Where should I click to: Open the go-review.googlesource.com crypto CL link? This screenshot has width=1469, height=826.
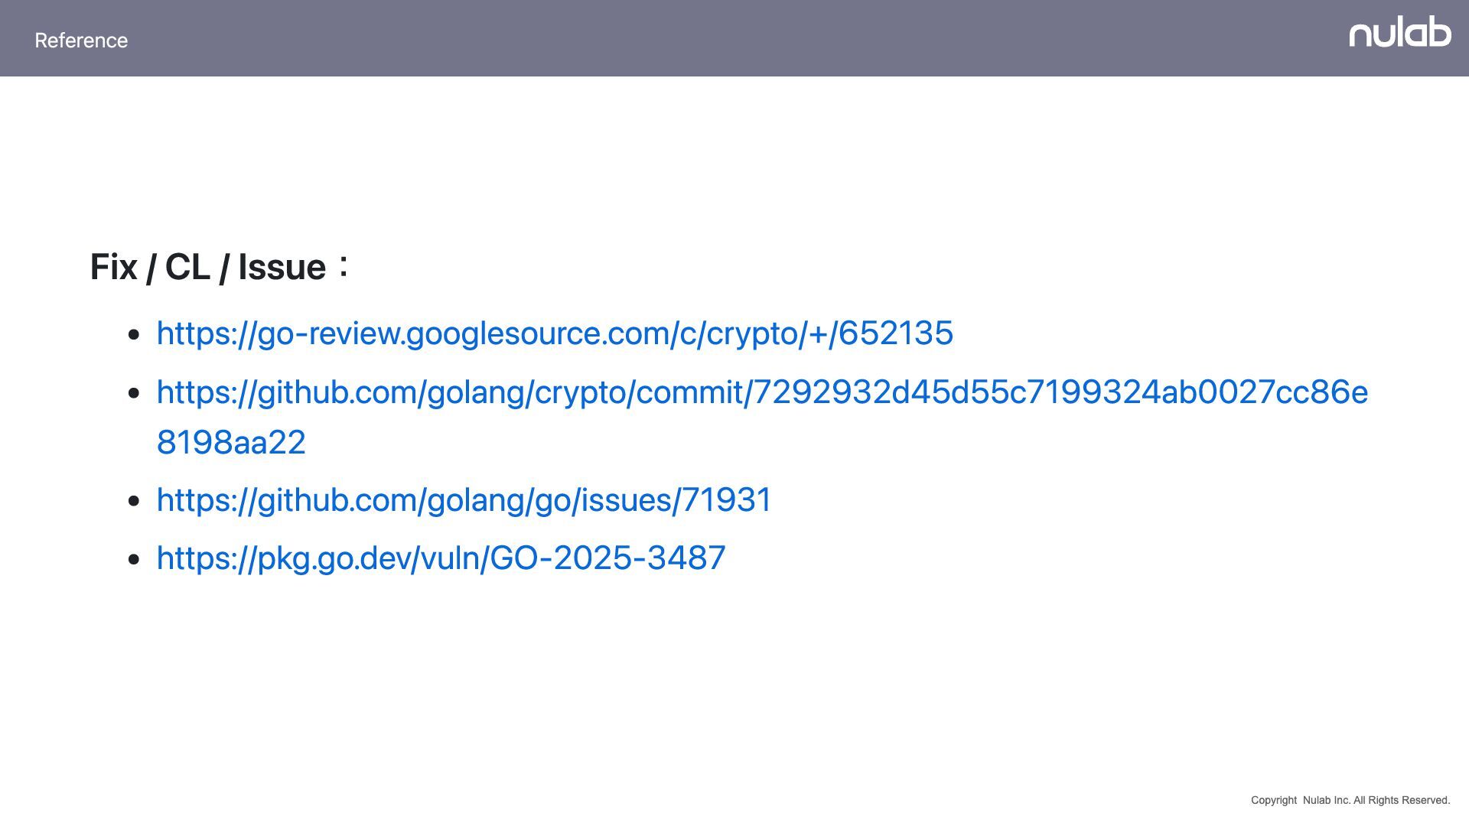pos(555,333)
